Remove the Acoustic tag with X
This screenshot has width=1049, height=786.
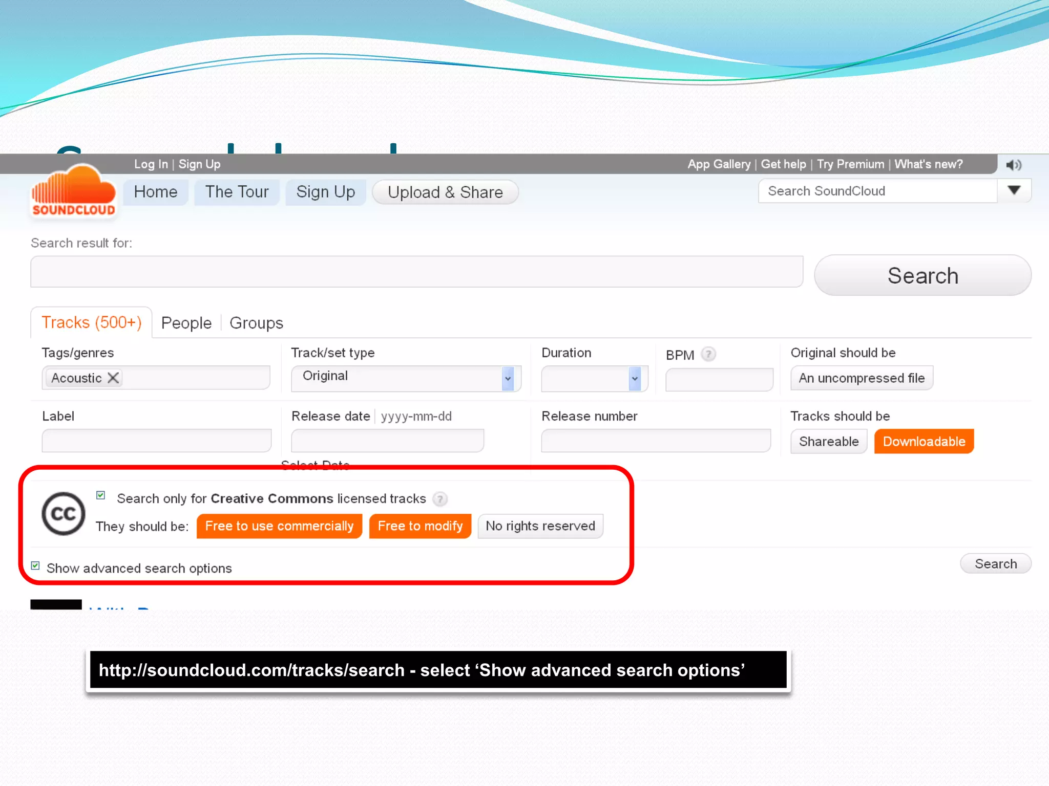click(x=113, y=378)
